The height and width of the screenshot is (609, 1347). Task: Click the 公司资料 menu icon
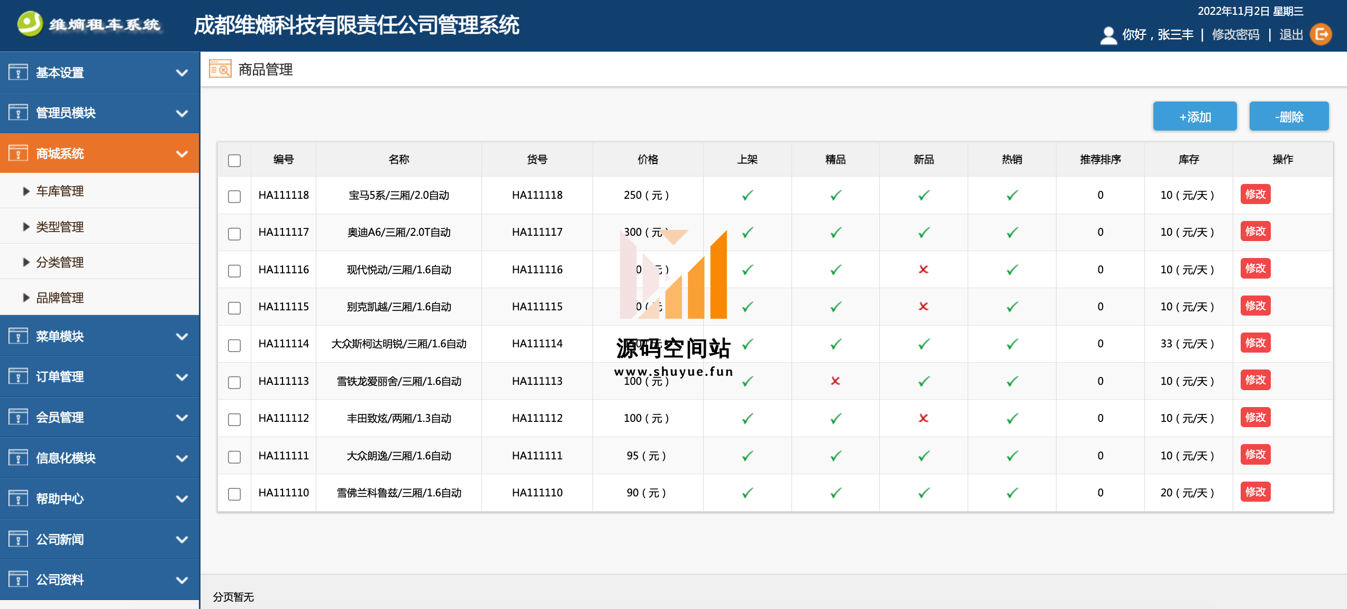[18, 579]
